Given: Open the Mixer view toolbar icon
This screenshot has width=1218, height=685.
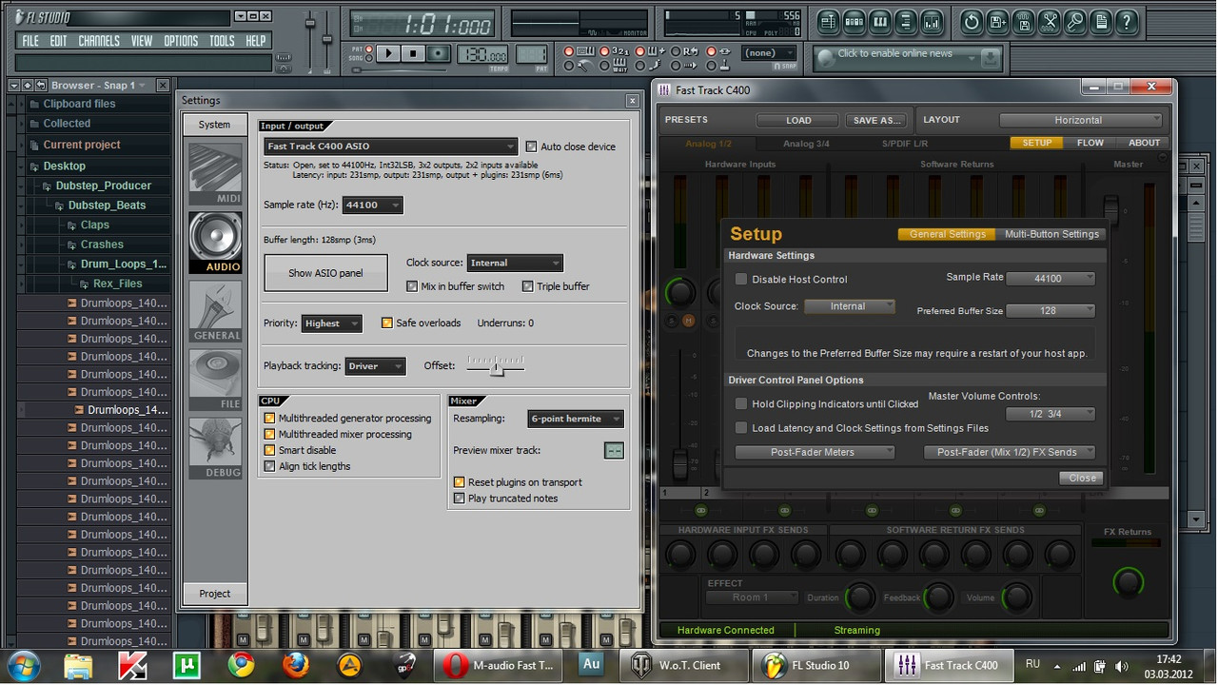Looking at the screenshot, I should click(932, 22).
